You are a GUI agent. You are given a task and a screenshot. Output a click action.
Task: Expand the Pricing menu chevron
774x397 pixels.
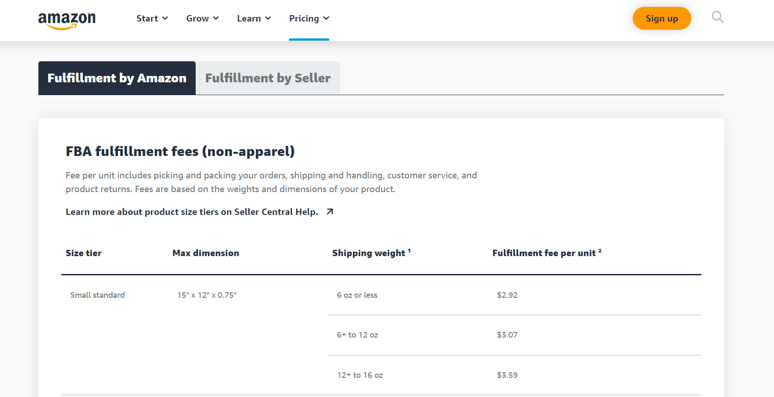[326, 18]
